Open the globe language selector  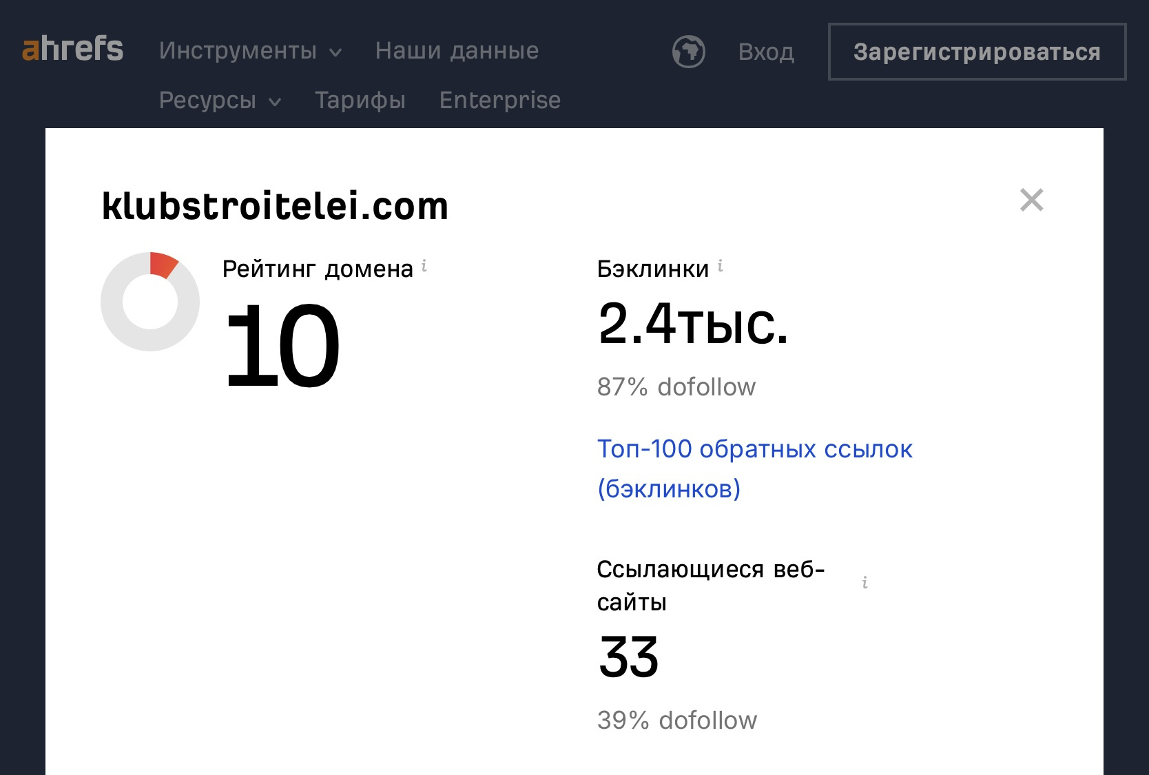[688, 52]
